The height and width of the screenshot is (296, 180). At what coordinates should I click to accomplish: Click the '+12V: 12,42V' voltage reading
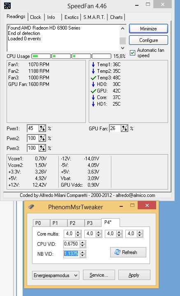click(28, 185)
